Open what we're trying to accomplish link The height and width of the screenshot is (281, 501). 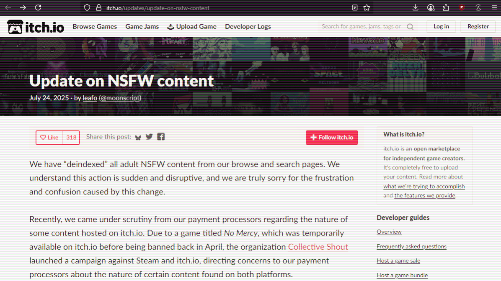coord(424,186)
